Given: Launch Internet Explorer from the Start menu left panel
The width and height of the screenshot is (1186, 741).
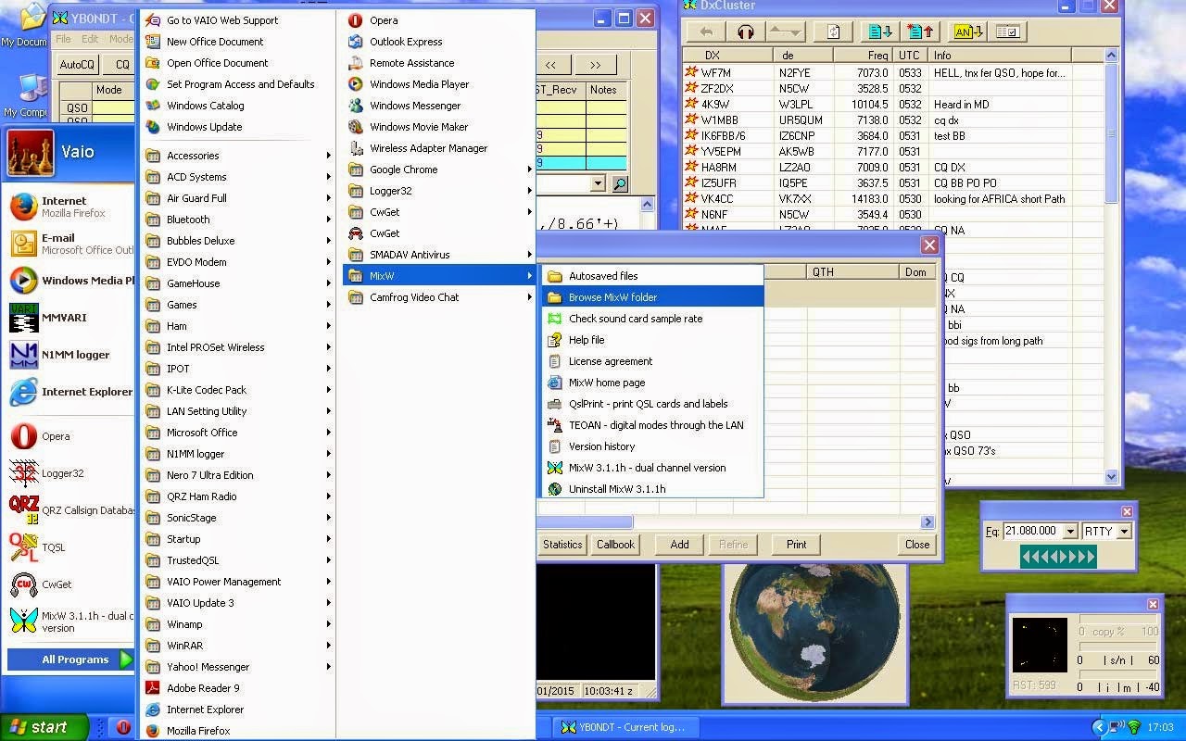Looking at the screenshot, I should coord(69,392).
